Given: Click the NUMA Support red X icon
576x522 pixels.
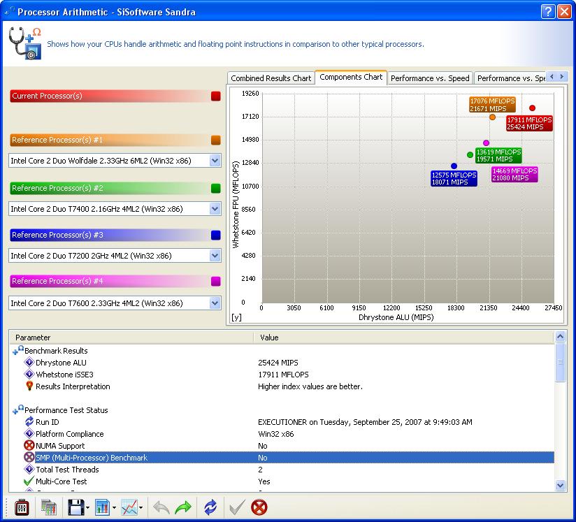Looking at the screenshot, I should coord(29,446).
